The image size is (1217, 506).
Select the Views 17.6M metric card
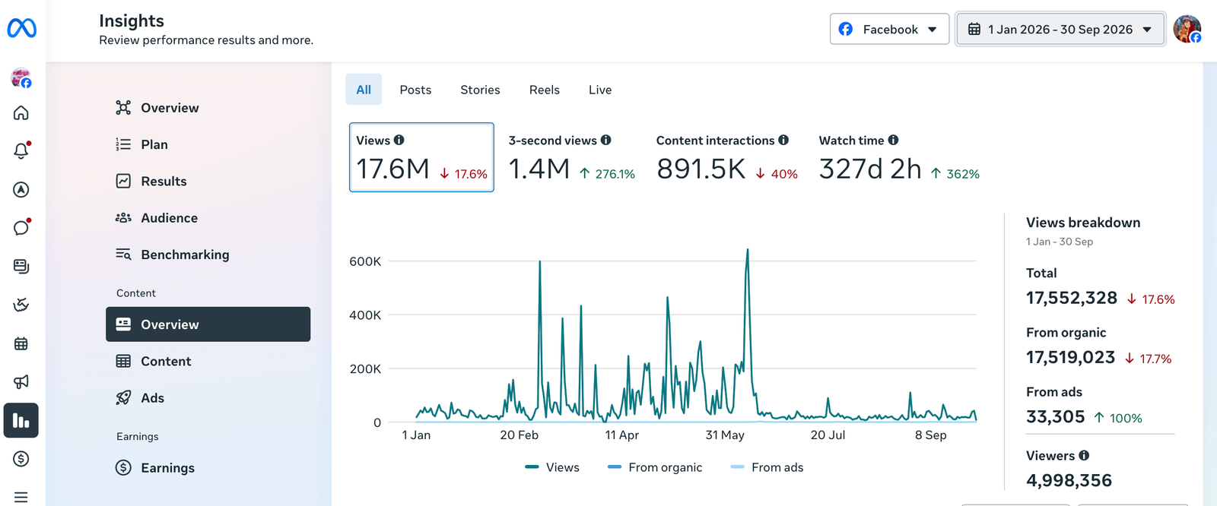coord(421,157)
